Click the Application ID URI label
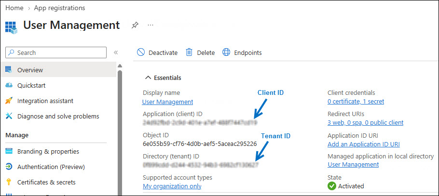The image size is (439, 196). click(x=353, y=136)
